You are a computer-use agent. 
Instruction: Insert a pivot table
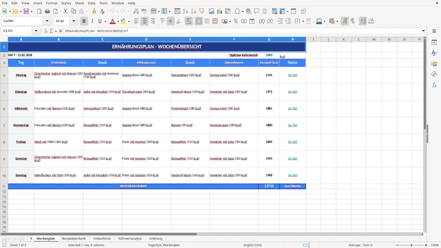pyautogui.click(x=227, y=11)
